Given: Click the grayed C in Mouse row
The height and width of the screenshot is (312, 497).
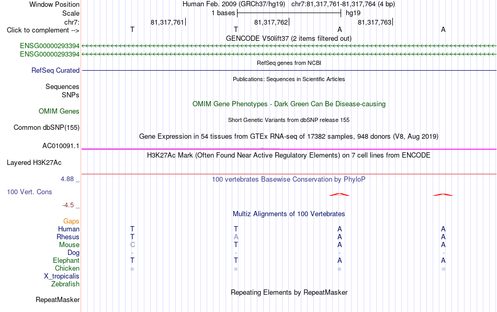Looking at the screenshot, I should (x=132, y=245).
